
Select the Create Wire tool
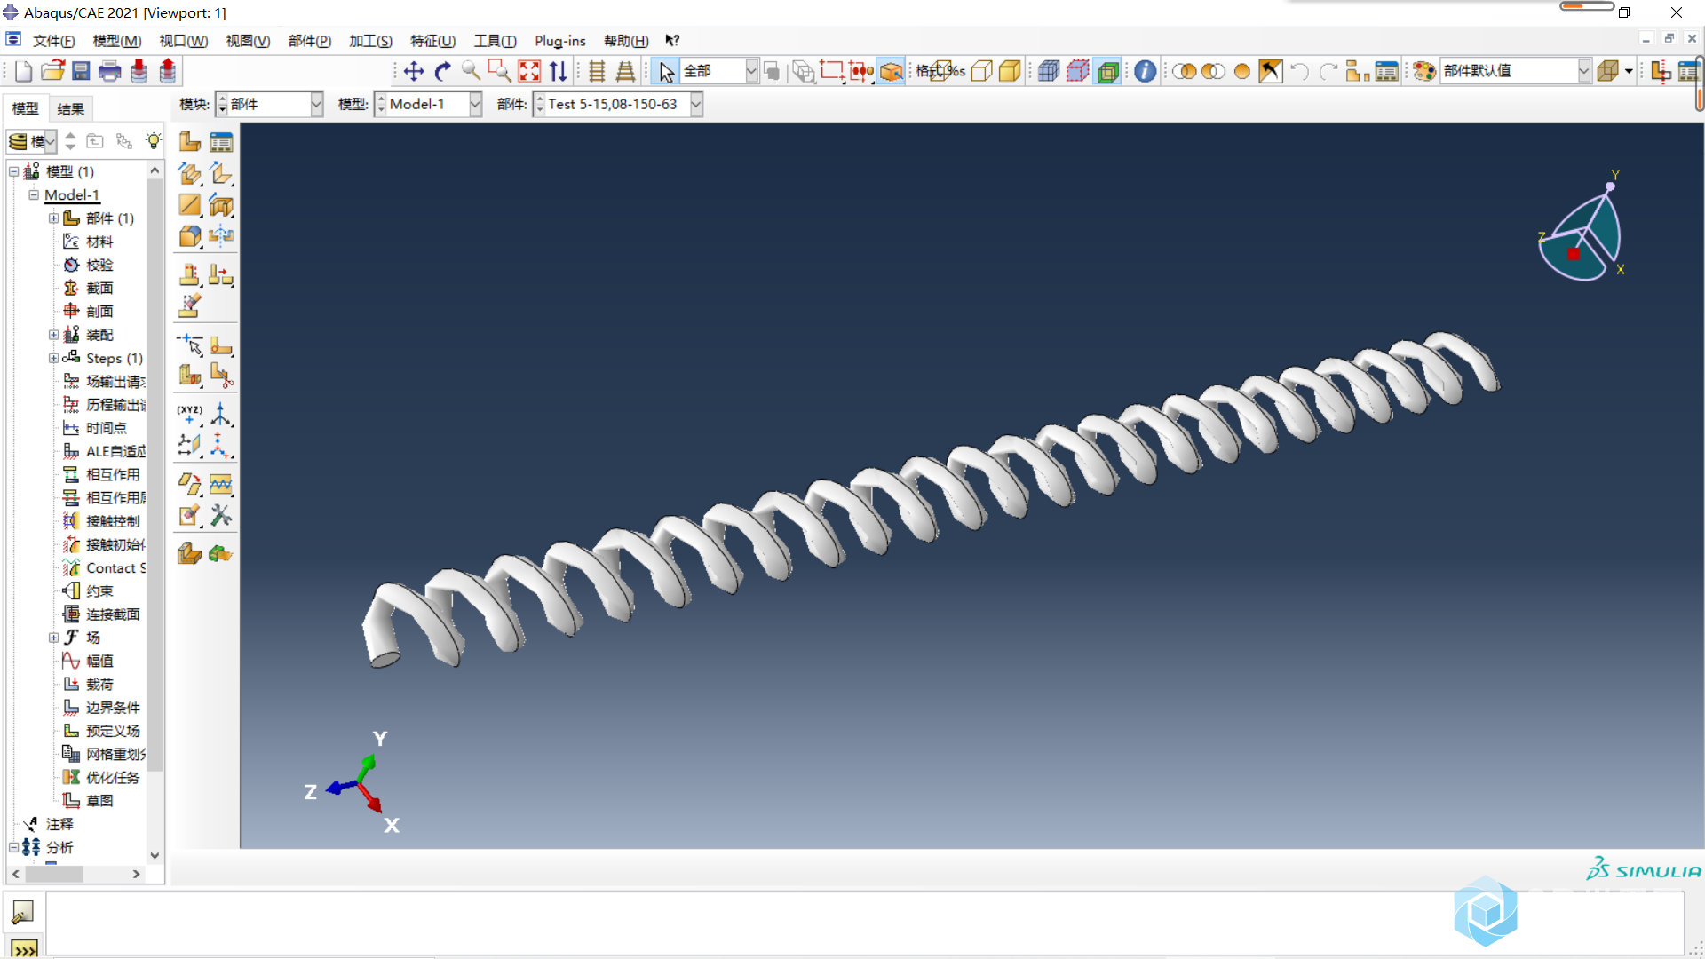[x=189, y=205]
